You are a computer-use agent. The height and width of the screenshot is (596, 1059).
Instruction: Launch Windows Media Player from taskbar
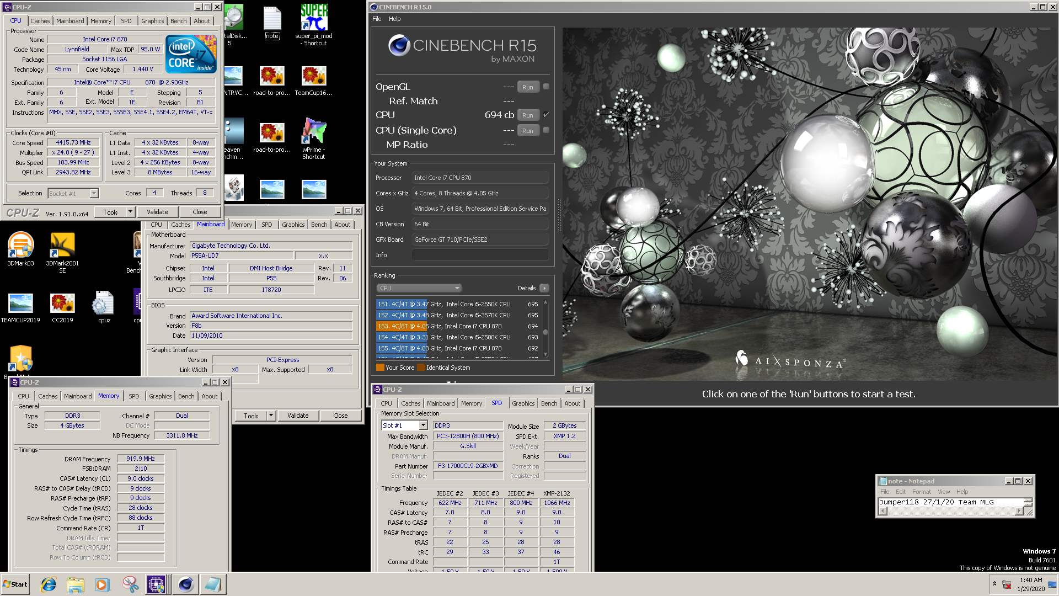tap(103, 584)
